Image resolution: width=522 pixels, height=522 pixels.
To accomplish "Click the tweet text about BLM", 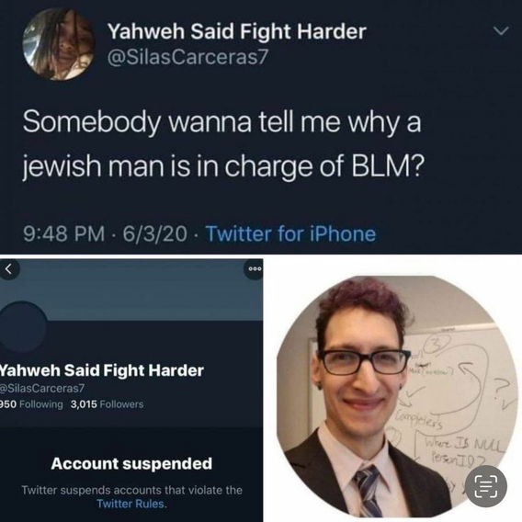I will (x=223, y=143).
